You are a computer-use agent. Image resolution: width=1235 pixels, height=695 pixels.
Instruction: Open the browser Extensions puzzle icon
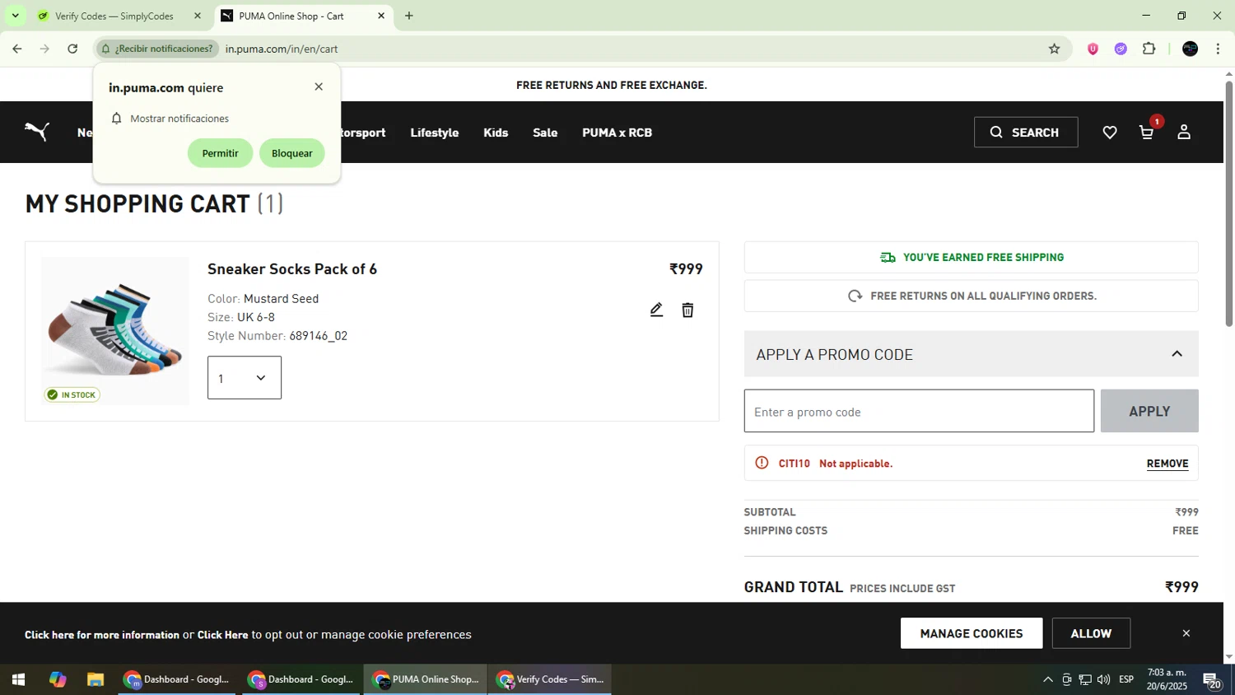[x=1149, y=49]
